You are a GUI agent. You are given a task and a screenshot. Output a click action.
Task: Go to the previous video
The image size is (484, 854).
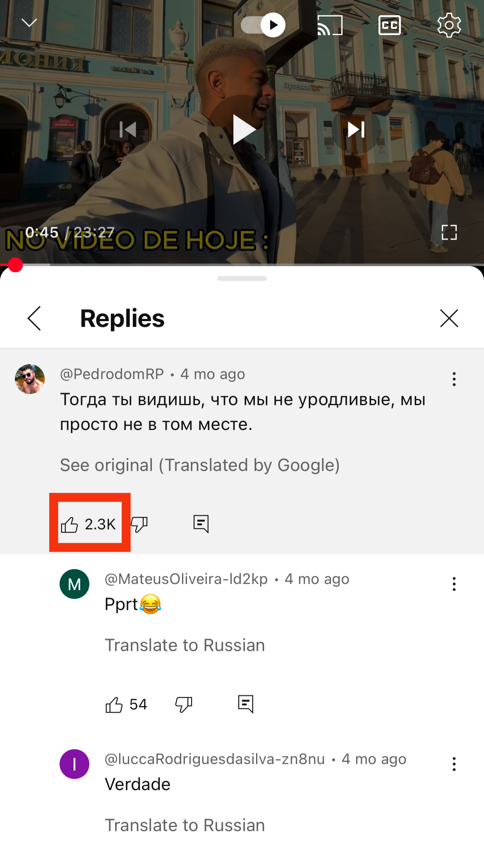[x=128, y=130]
